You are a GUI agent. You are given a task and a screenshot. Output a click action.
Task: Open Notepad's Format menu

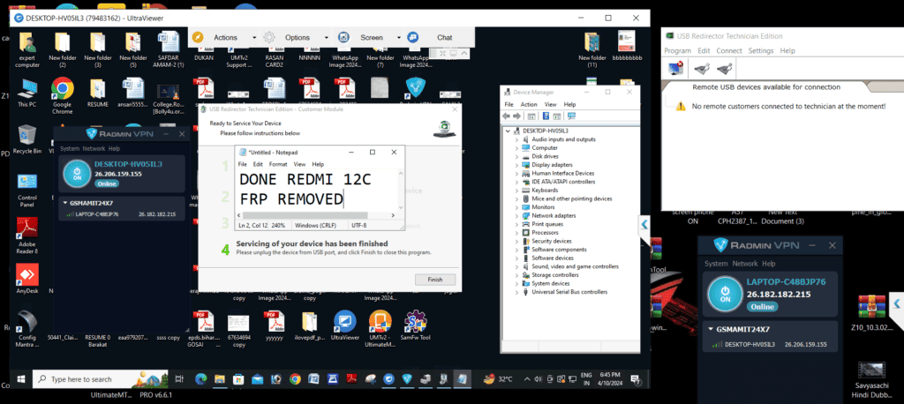point(278,164)
